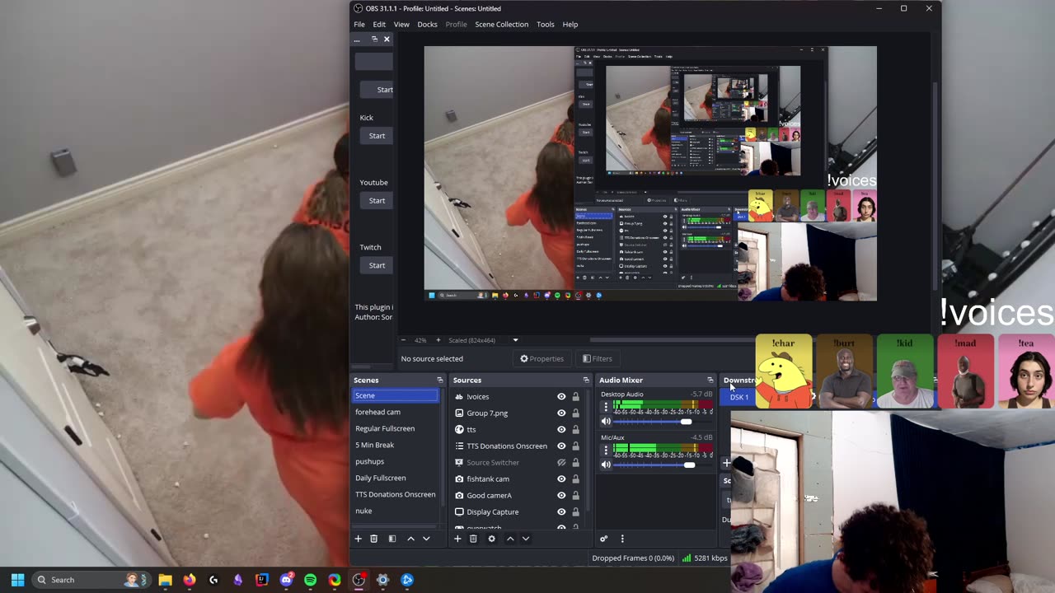Viewport: 1055px width, 593px height.
Task: Select the forehead cam scene
Action: [396, 412]
